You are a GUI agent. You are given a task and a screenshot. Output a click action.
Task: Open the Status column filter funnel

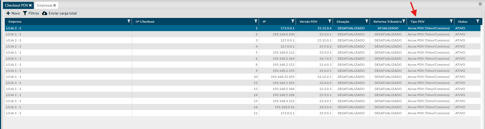click(477, 21)
